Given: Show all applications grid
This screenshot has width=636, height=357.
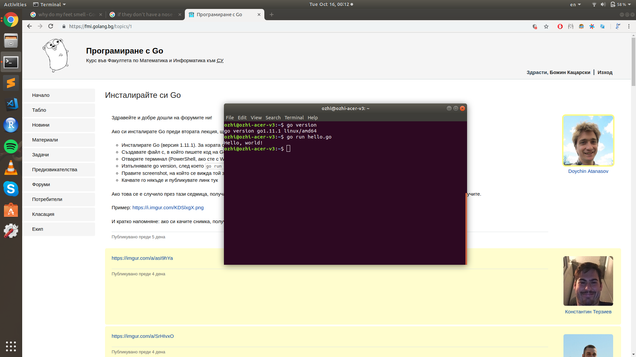Looking at the screenshot, I should pos(11,346).
